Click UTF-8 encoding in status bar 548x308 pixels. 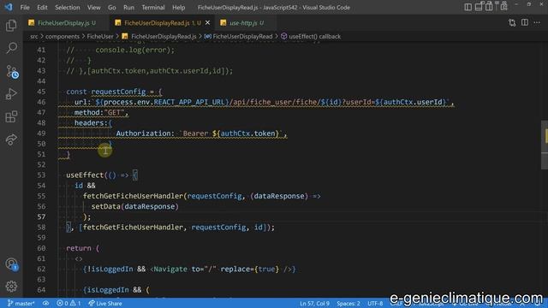375,304
